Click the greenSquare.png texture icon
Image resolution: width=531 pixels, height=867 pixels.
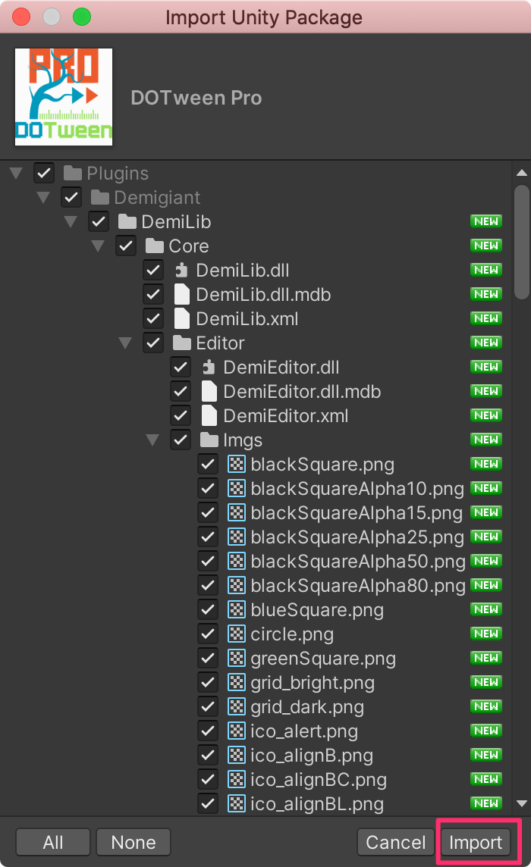[x=237, y=659]
